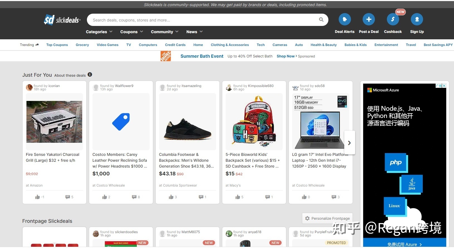Open the Cashback icon

click(393, 19)
